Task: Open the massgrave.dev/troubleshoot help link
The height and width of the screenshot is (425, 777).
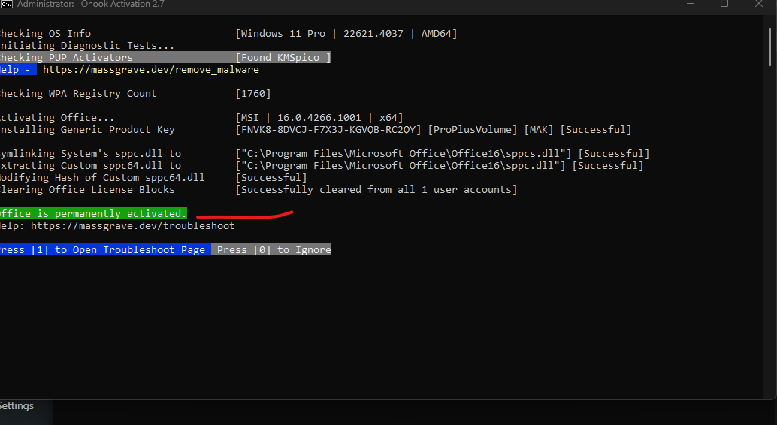Action: coord(132,226)
